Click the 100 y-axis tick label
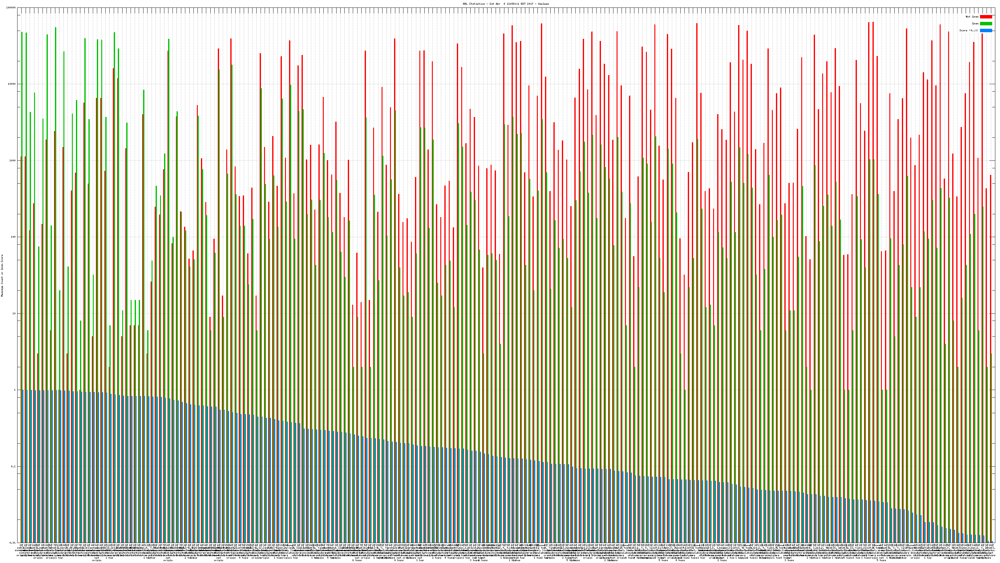 [13, 237]
